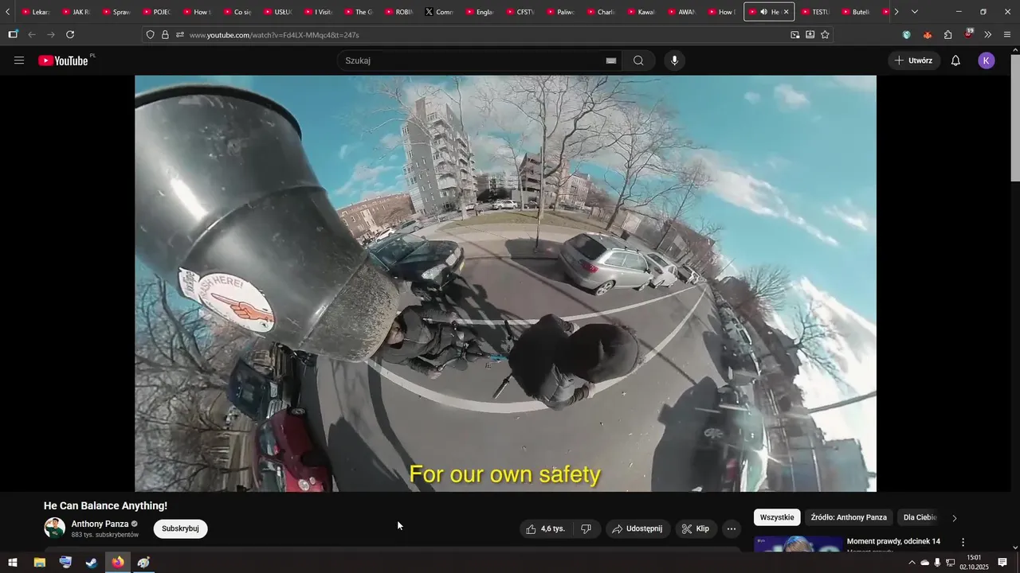This screenshot has width=1020, height=573.
Task: Select the Dla Ciebie chip
Action: [x=920, y=517]
